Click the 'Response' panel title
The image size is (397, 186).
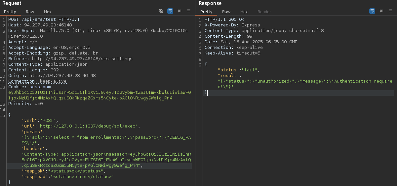pos(210,3)
